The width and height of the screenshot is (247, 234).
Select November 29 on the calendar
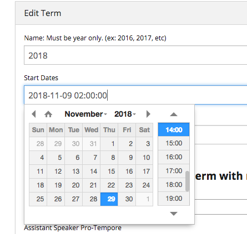coord(109,199)
